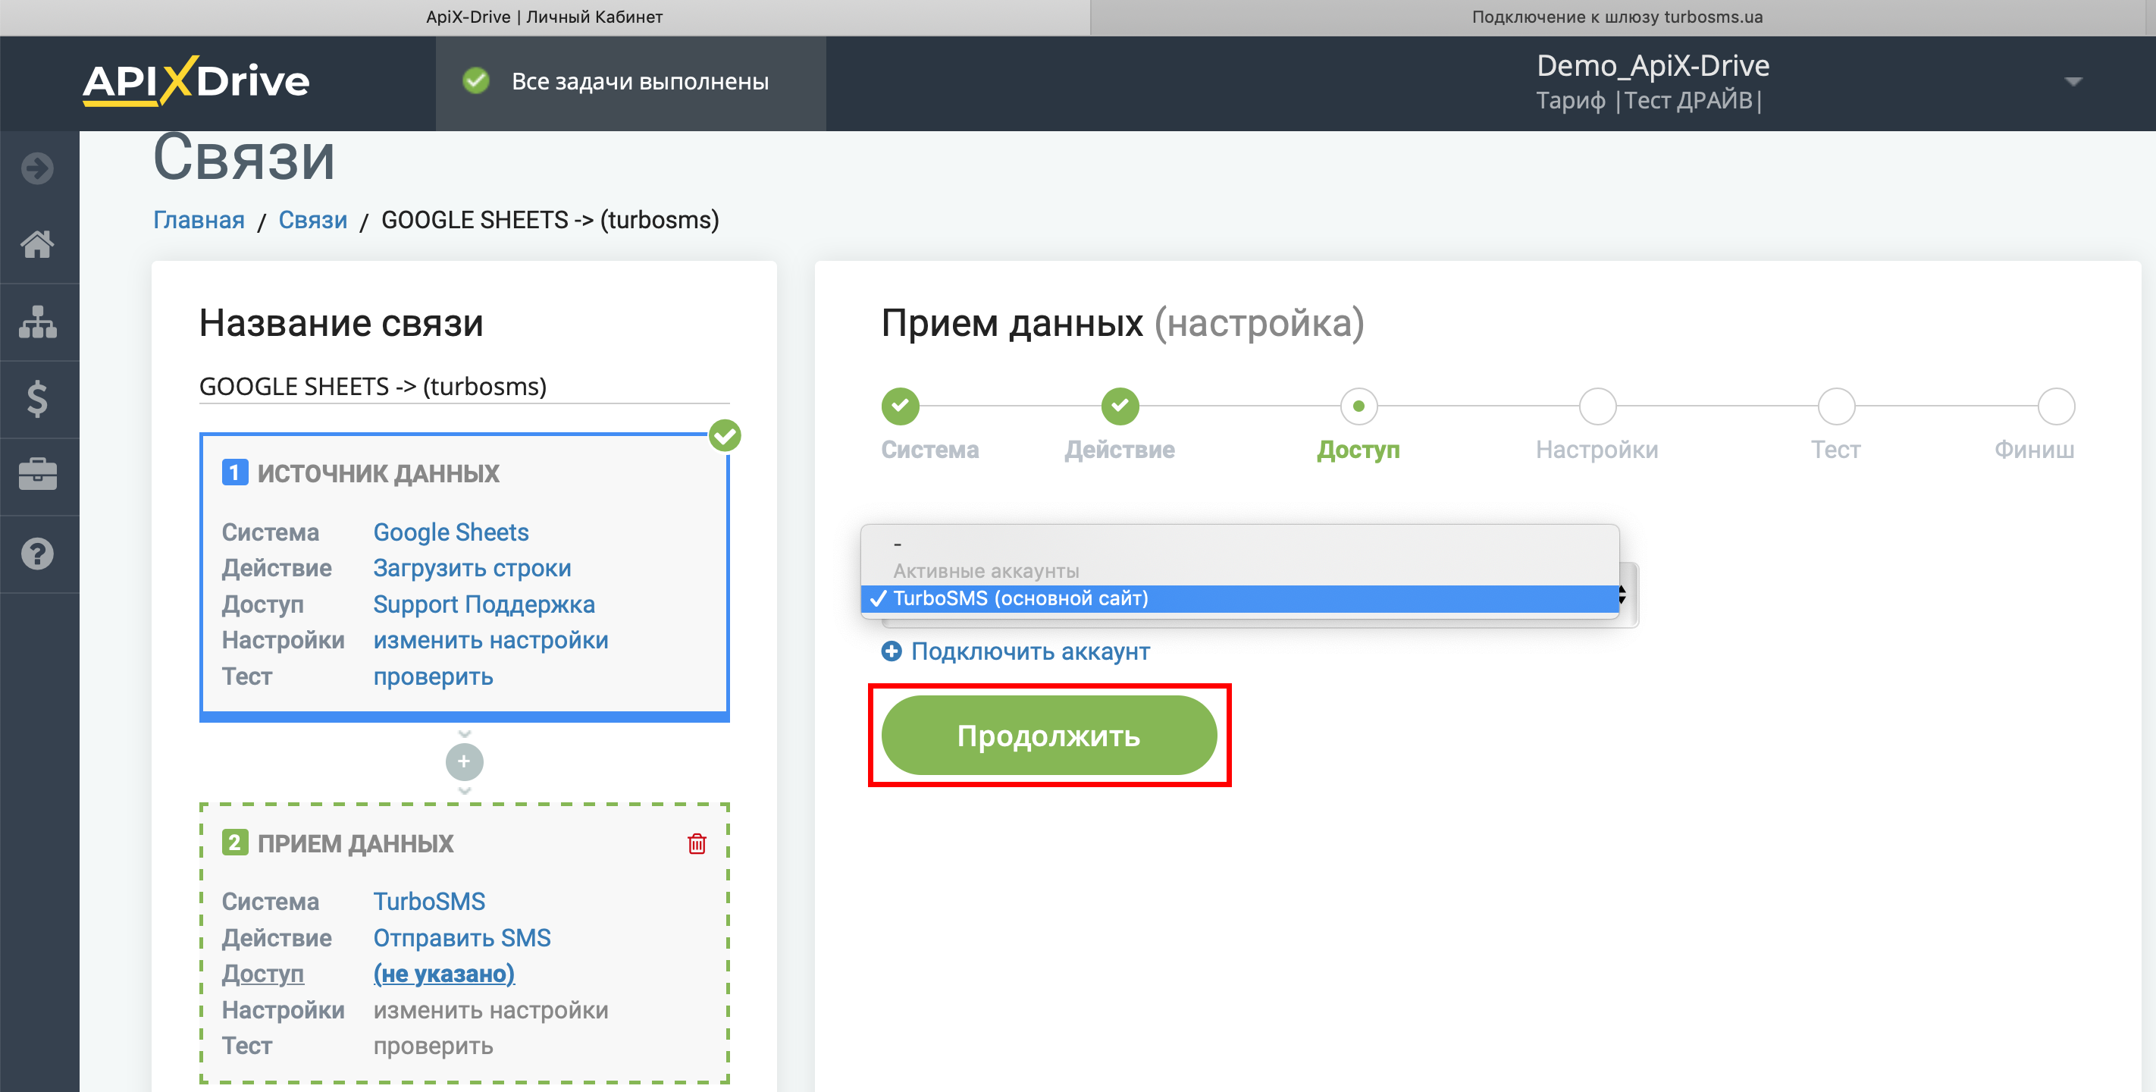Click the Активные аккаунты group label
This screenshot has height=1092, width=2156.
coord(985,571)
